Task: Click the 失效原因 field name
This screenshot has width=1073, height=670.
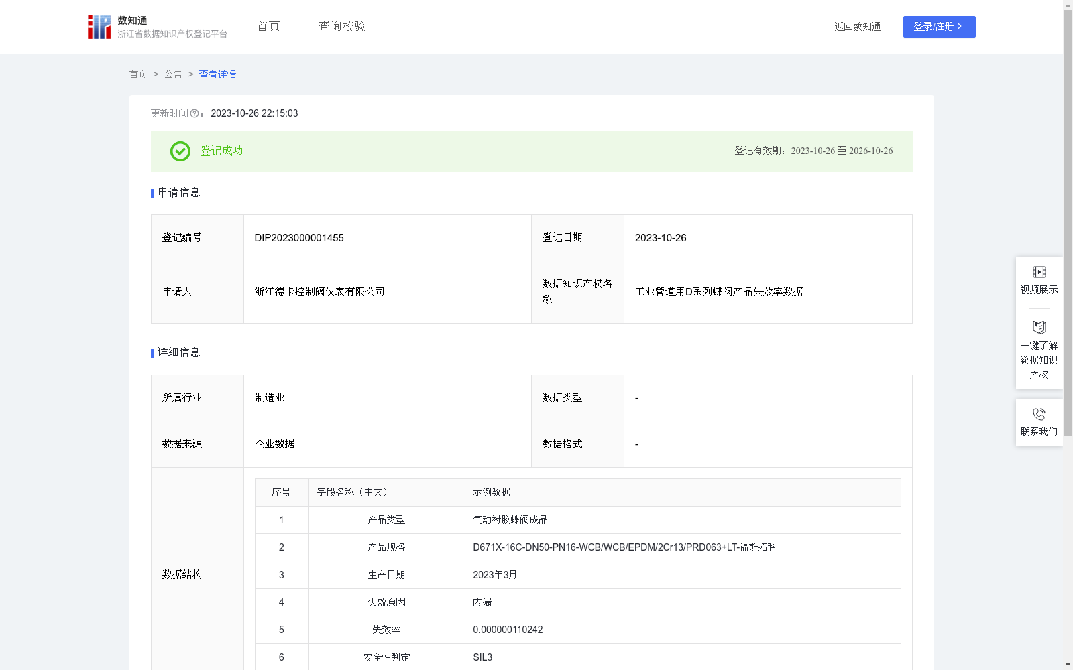Action: point(386,602)
